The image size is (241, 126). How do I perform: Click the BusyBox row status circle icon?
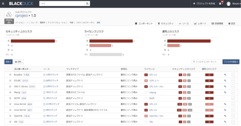(10, 75)
